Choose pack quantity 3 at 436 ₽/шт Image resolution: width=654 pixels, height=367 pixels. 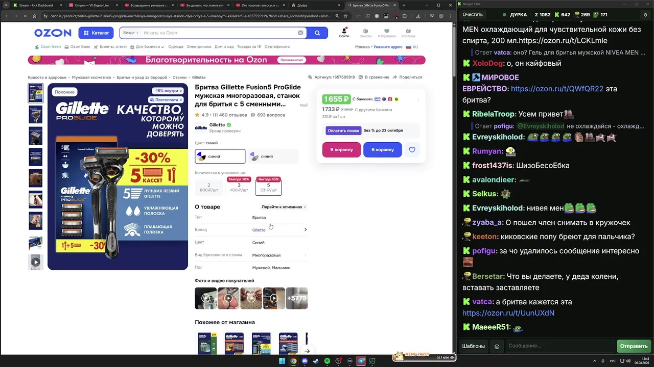tap(239, 188)
